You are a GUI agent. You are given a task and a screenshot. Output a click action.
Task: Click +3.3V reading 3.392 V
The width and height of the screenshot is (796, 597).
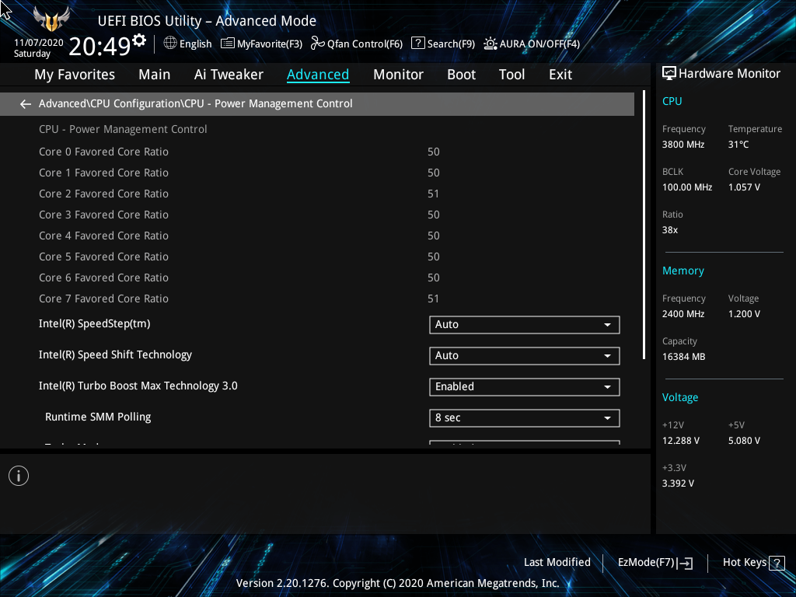(x=678, y=484)
